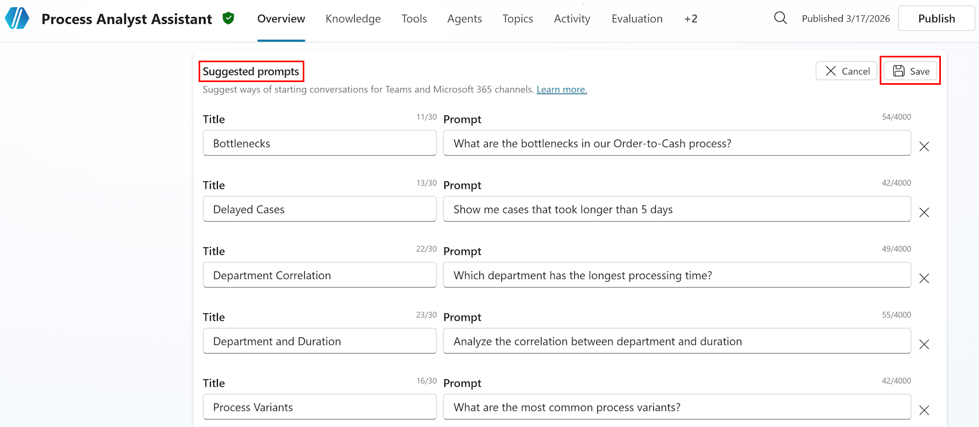Click the Published 3/17/2026 status text
The image size is (979, 427).
(x=846, y=19)
